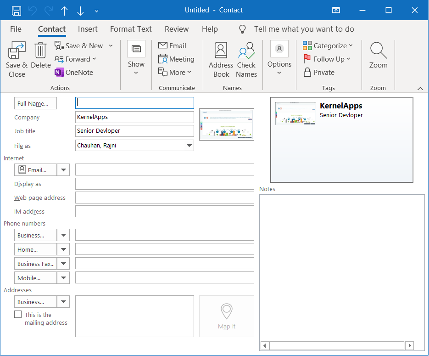Mark the contact as Private
429x356 pixels.
[319, 72]
